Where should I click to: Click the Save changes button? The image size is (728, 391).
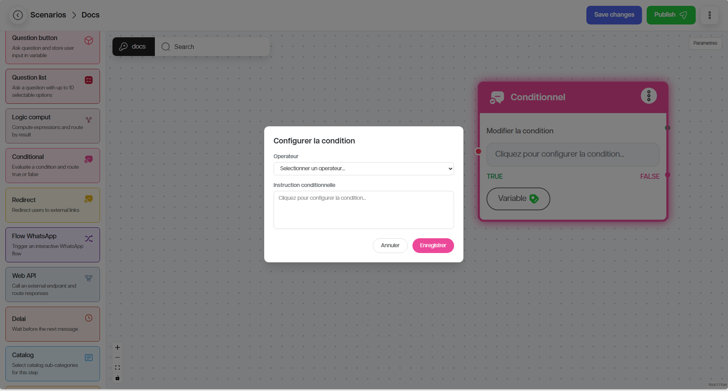tap(614, 15)
